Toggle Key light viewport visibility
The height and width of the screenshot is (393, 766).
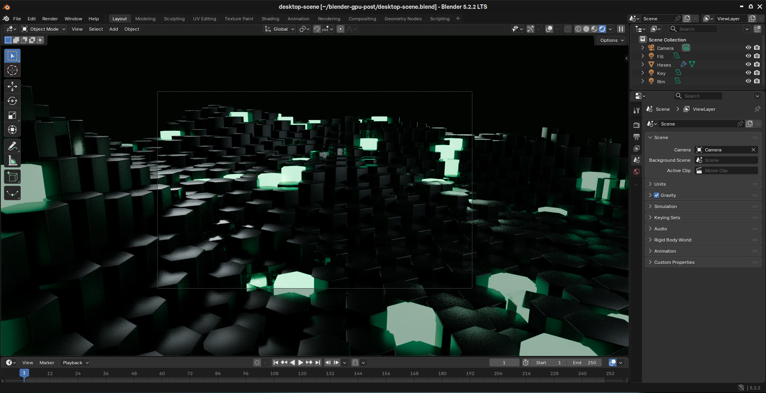pyautogui.click(x=748, y=73)
